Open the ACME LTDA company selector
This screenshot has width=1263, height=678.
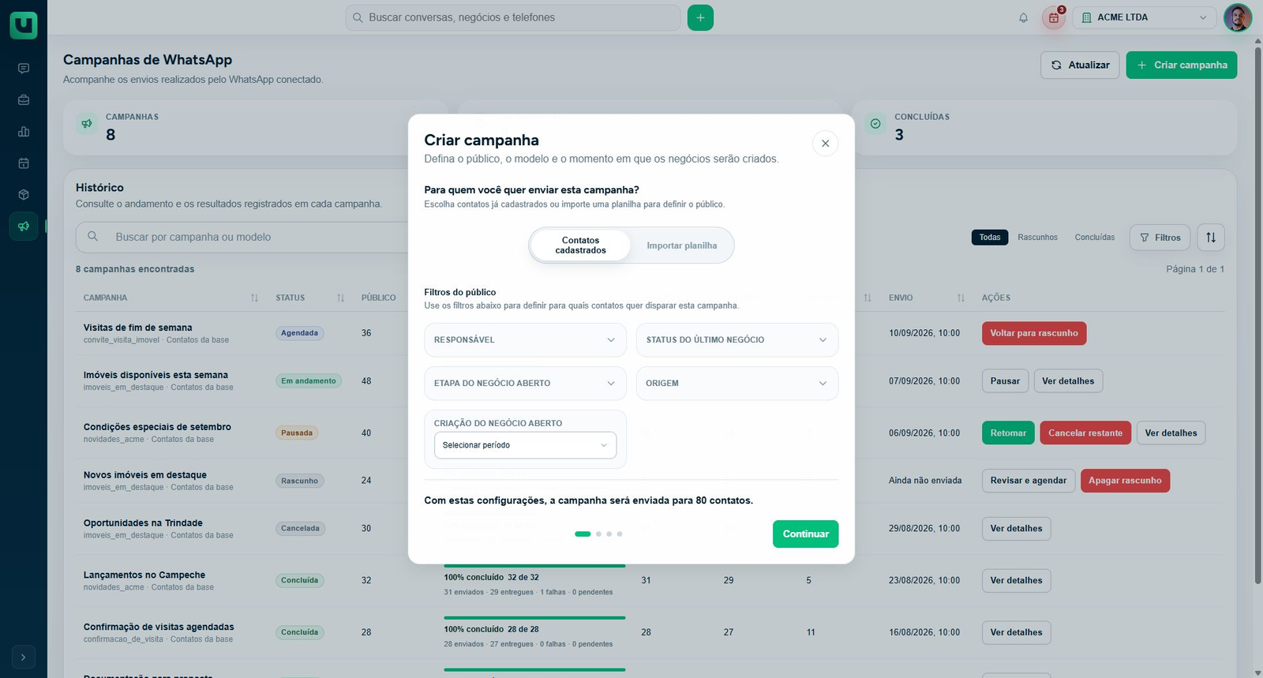[x=1145, y=17]
